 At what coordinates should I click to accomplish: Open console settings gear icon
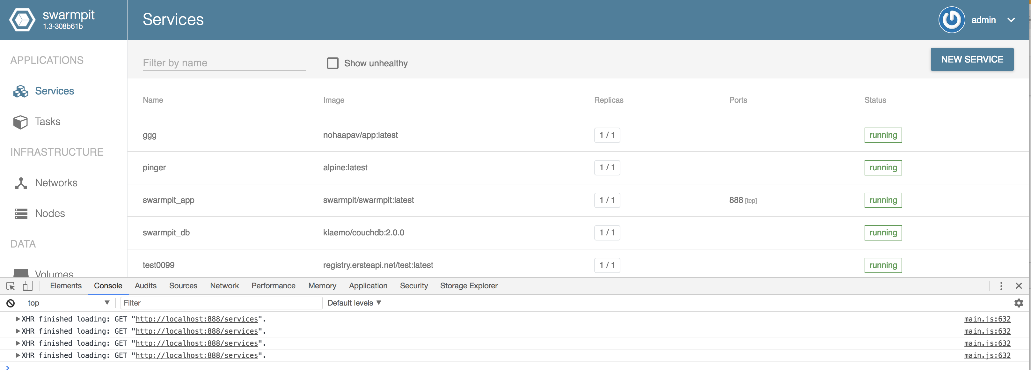click(1019, 303)
